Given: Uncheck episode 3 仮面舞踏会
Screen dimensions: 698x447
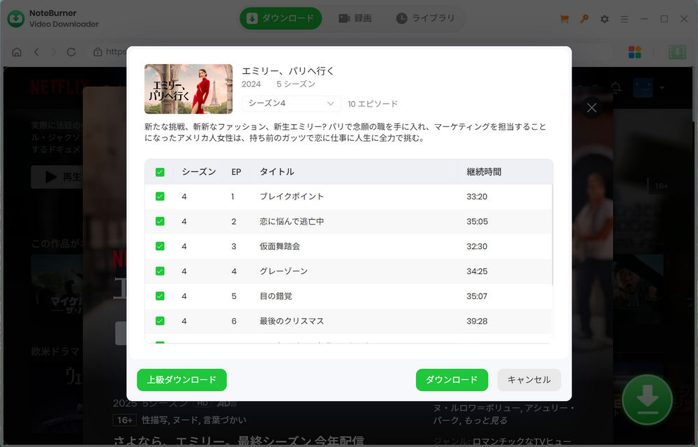Looking at the screenshot, I should coord(160,246).
